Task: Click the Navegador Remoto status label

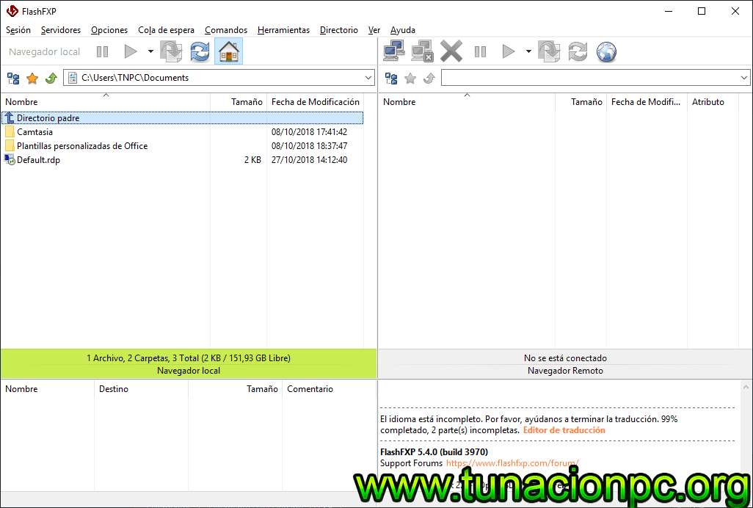Action: click(565, 371)
